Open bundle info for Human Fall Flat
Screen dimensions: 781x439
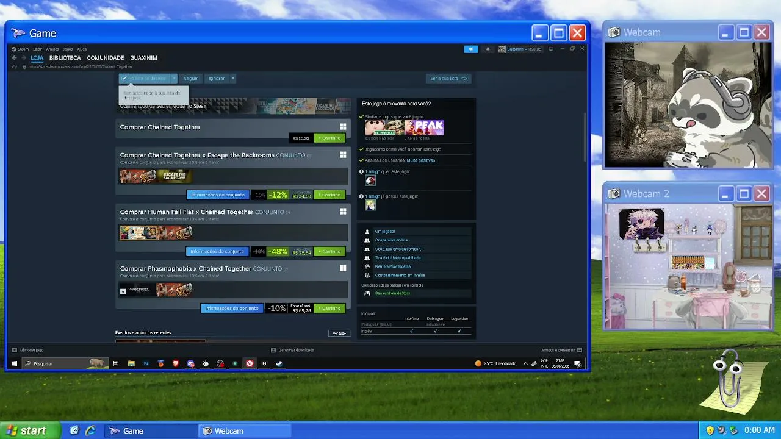click(217, 251)
